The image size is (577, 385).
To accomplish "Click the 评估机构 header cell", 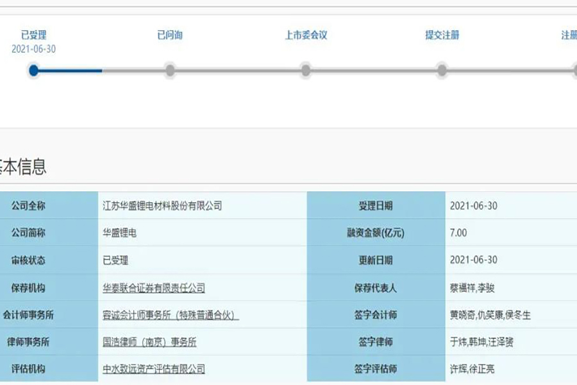I will 49,368.
